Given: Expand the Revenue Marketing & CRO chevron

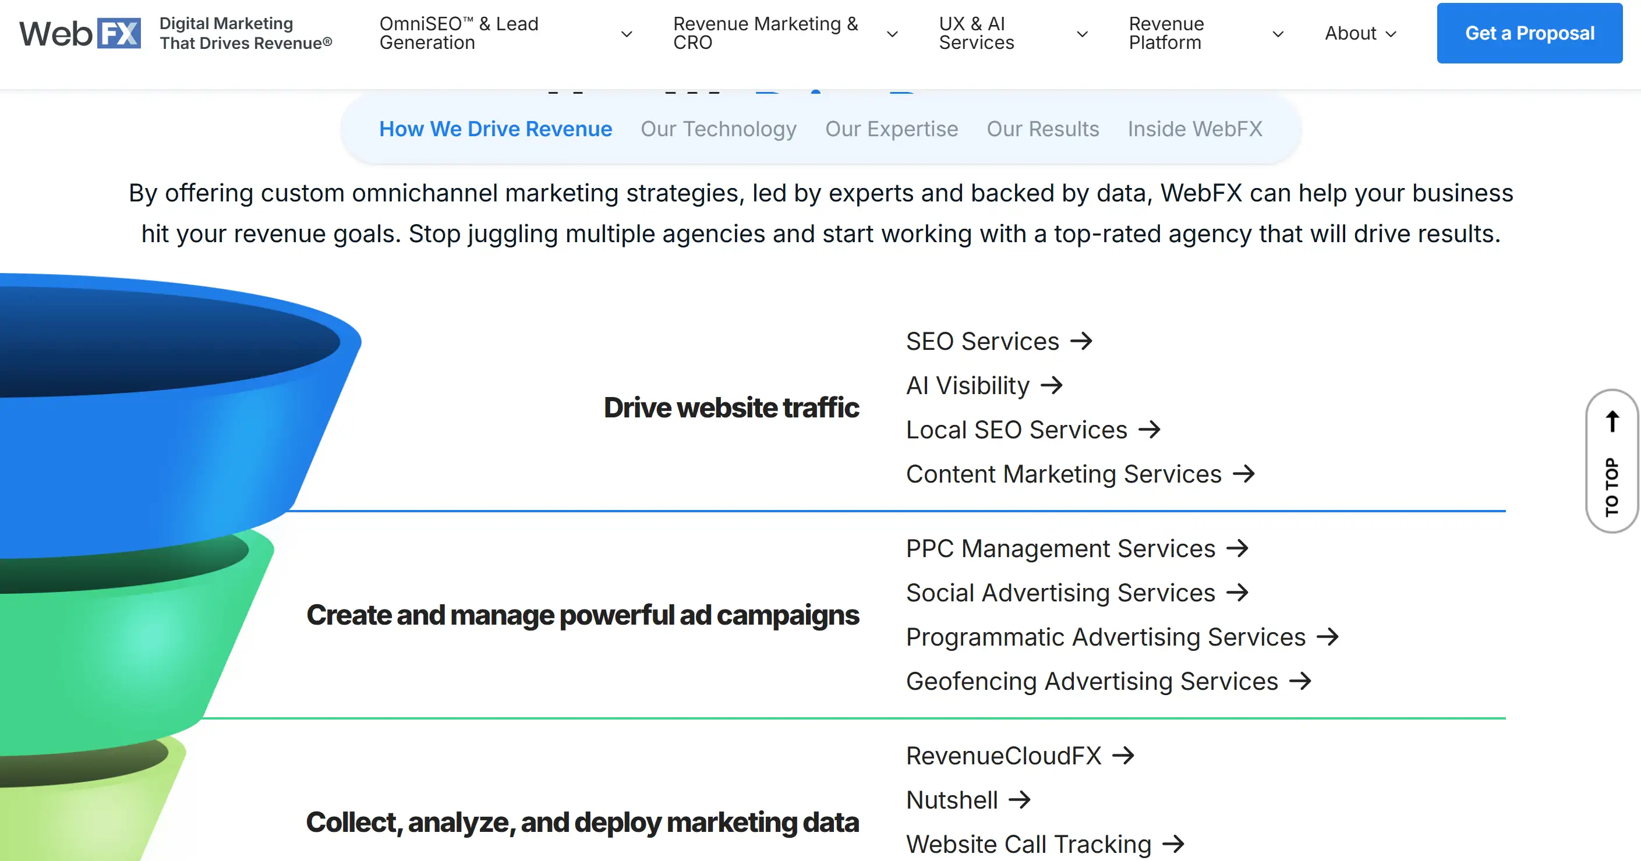Looking at the screenshot, I should pos(893,34).
